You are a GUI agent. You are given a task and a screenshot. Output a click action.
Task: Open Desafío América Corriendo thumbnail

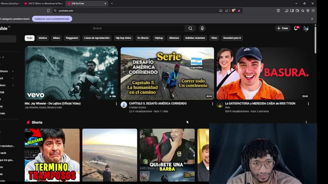click(x=167, y=73)
